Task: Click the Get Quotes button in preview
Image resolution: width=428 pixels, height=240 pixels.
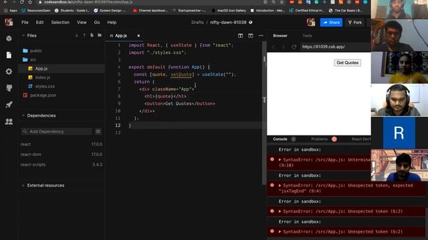Action: (x=347, y=63)
